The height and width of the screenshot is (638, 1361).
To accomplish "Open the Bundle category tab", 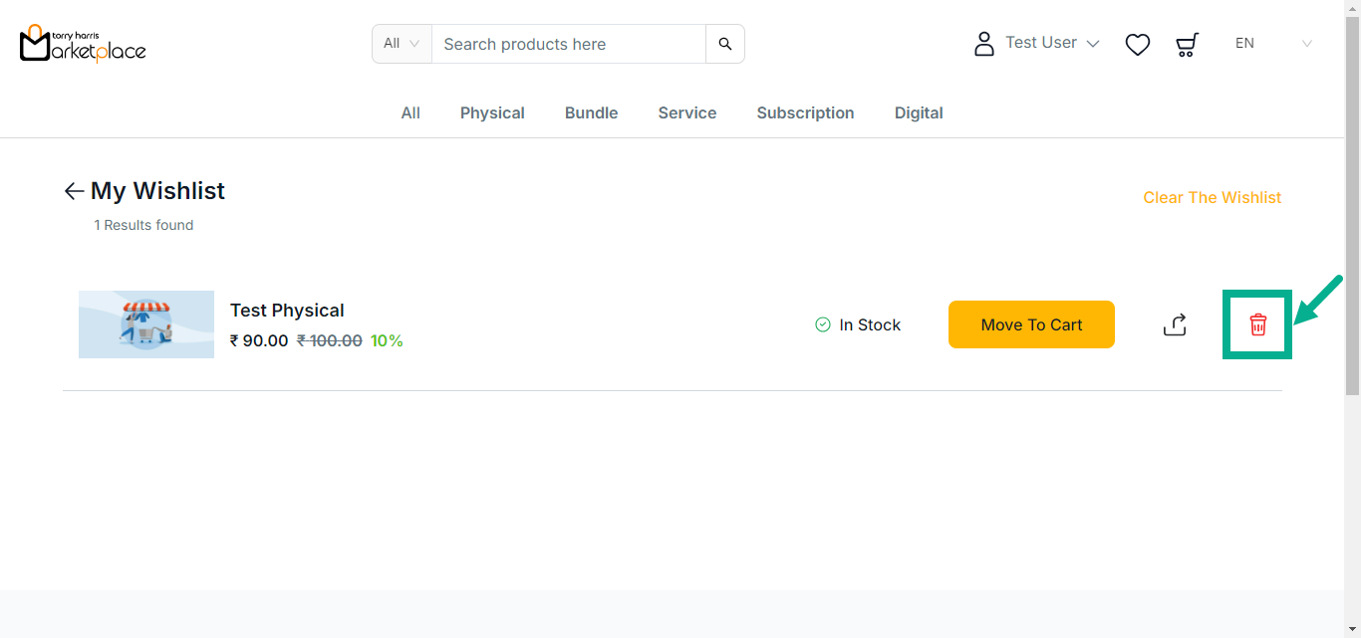I will click(591, 113).
